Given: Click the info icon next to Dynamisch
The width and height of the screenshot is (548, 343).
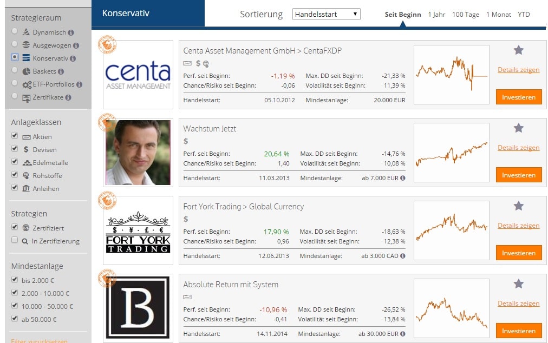Looking at the screenshot, I should pyautogui.click(x=71, y=33).
